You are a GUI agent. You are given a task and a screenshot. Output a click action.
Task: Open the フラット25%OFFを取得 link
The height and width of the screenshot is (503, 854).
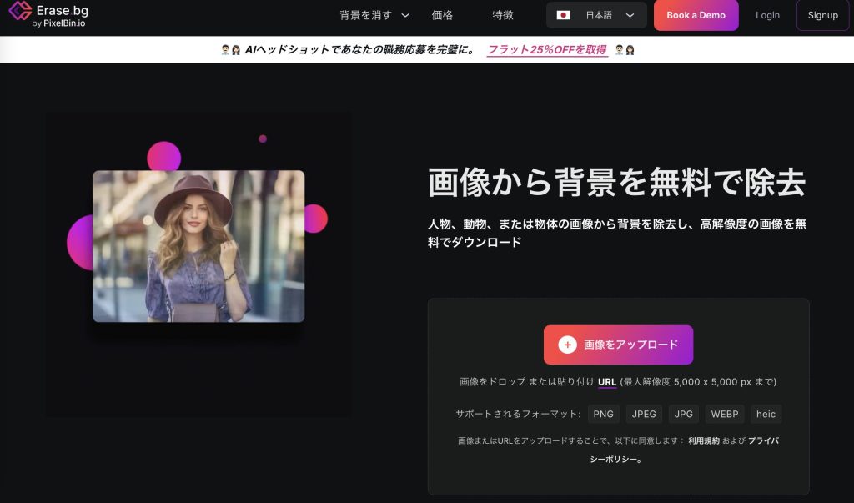(547, 50)
